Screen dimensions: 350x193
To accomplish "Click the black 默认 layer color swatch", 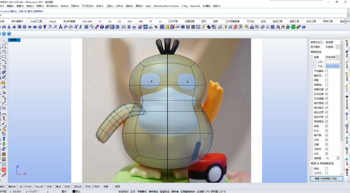I will pos(74,191).
